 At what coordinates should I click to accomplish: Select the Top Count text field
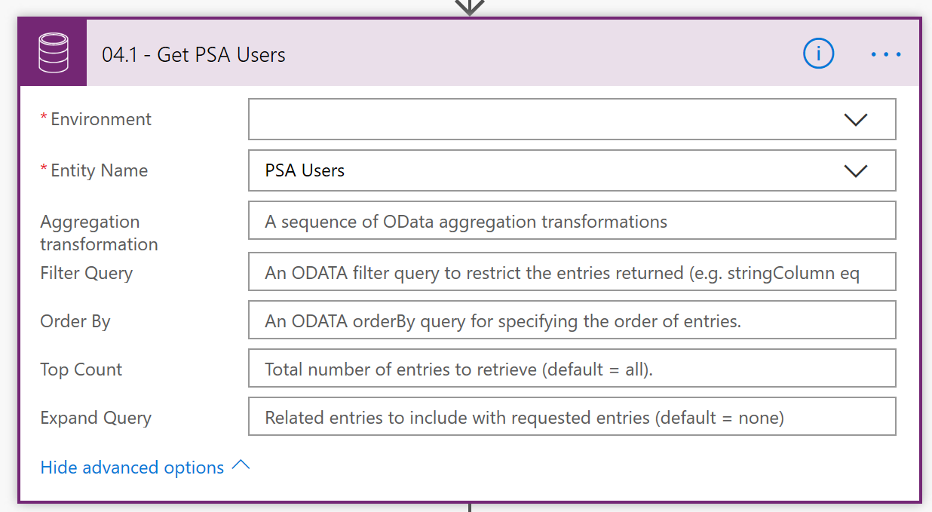pos(572,369)
